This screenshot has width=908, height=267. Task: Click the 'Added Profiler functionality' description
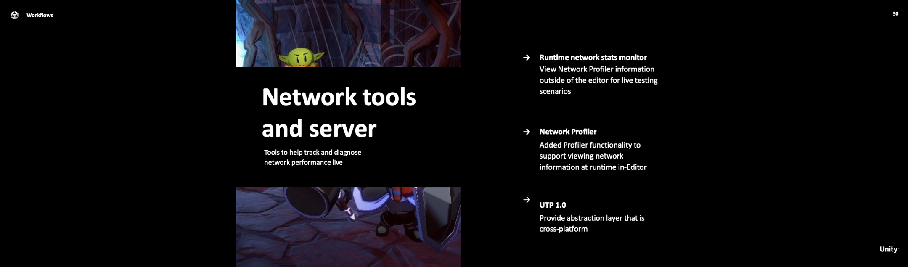[593, 156]
